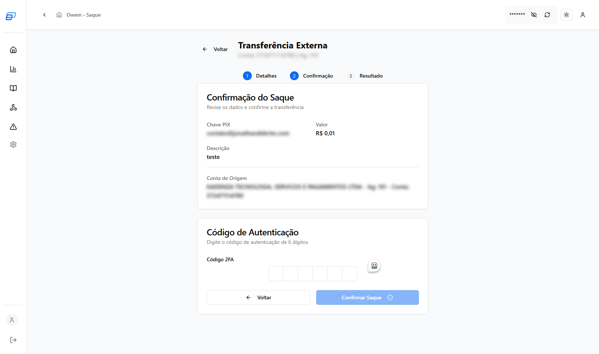Open the bar chart reports icon

coord(13,69)
